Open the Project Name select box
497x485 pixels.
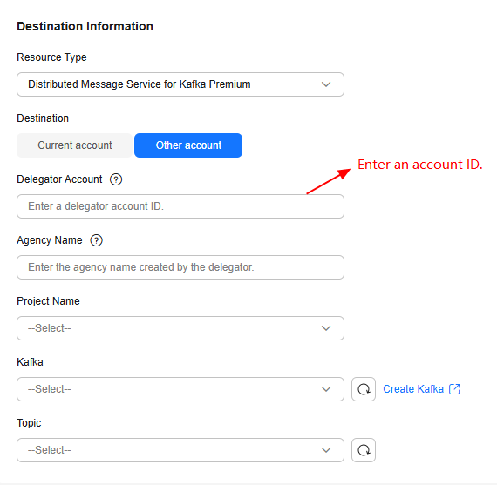[x=180, y=328]
